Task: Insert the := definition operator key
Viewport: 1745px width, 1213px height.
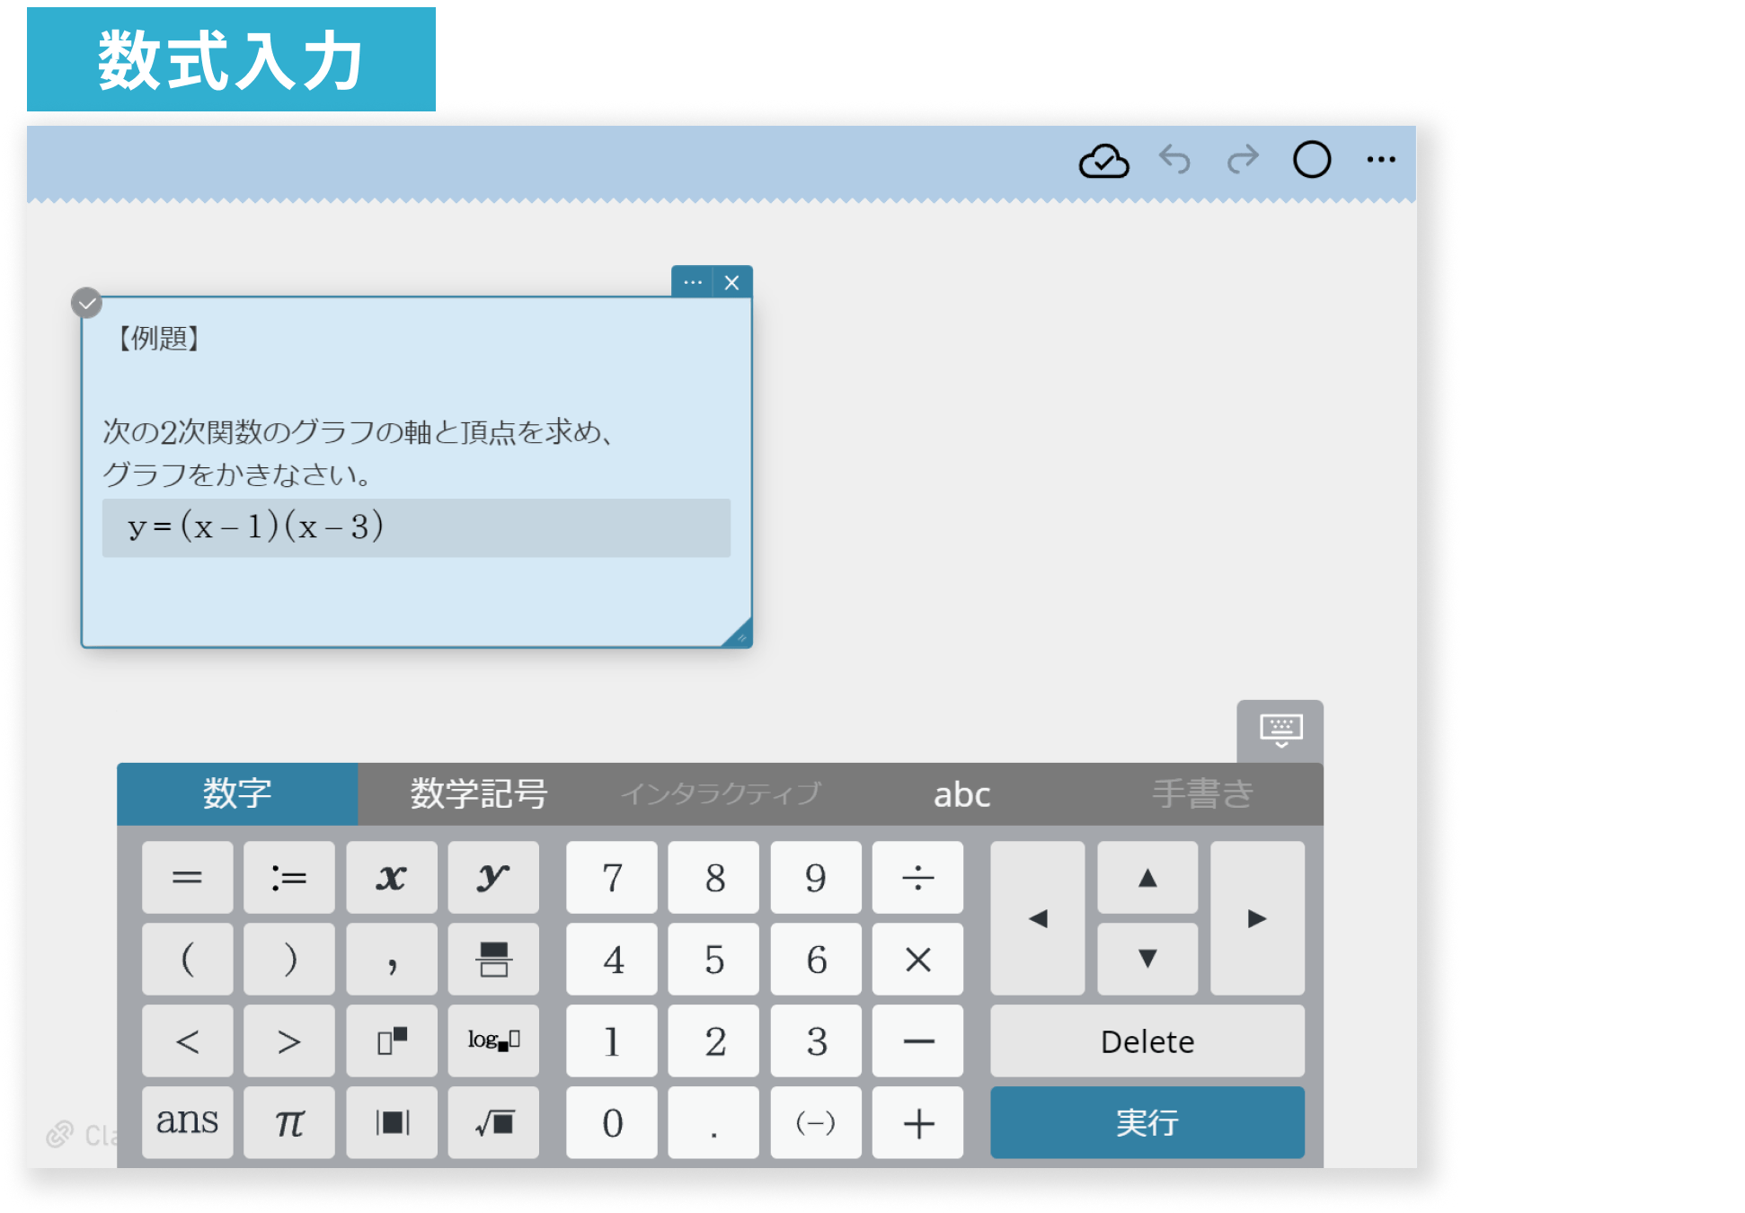Action: [289, 877]
